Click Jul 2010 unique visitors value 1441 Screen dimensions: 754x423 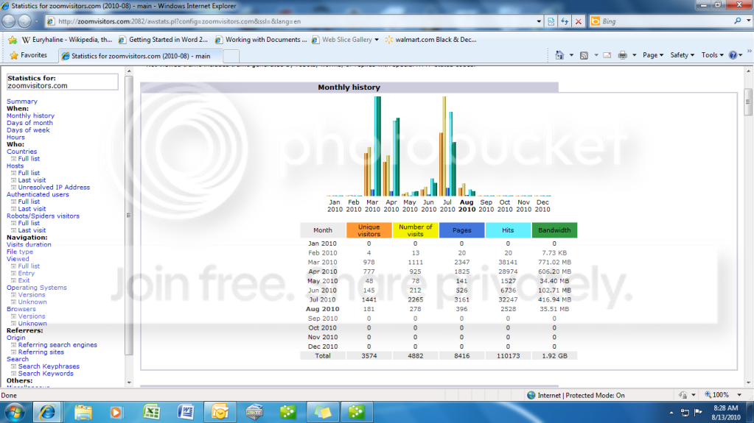(x=369, y=299)
